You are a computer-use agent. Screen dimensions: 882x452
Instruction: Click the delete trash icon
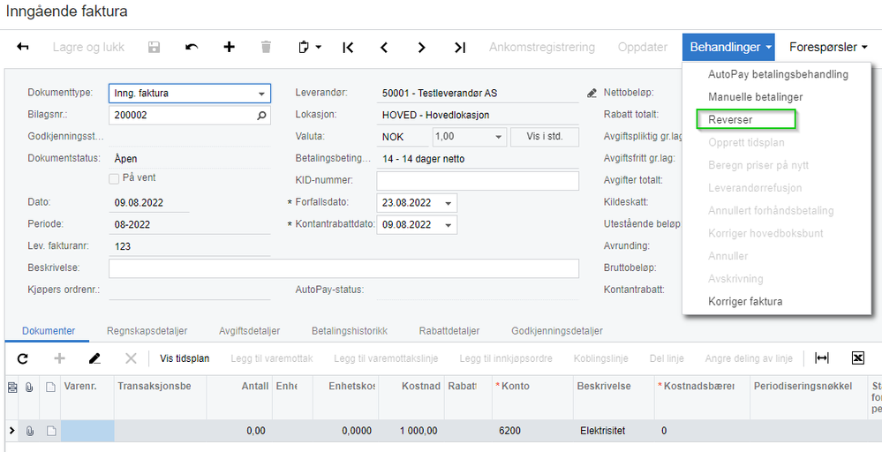coord(266,47)
